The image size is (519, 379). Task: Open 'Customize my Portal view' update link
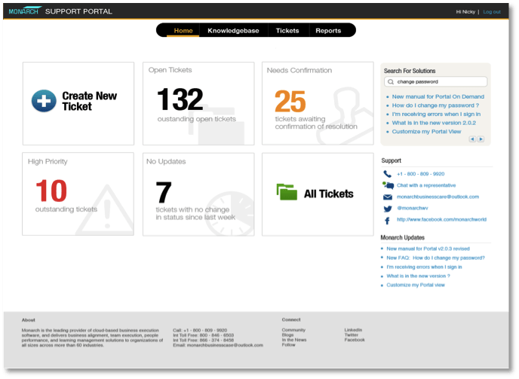click(416, 285)
